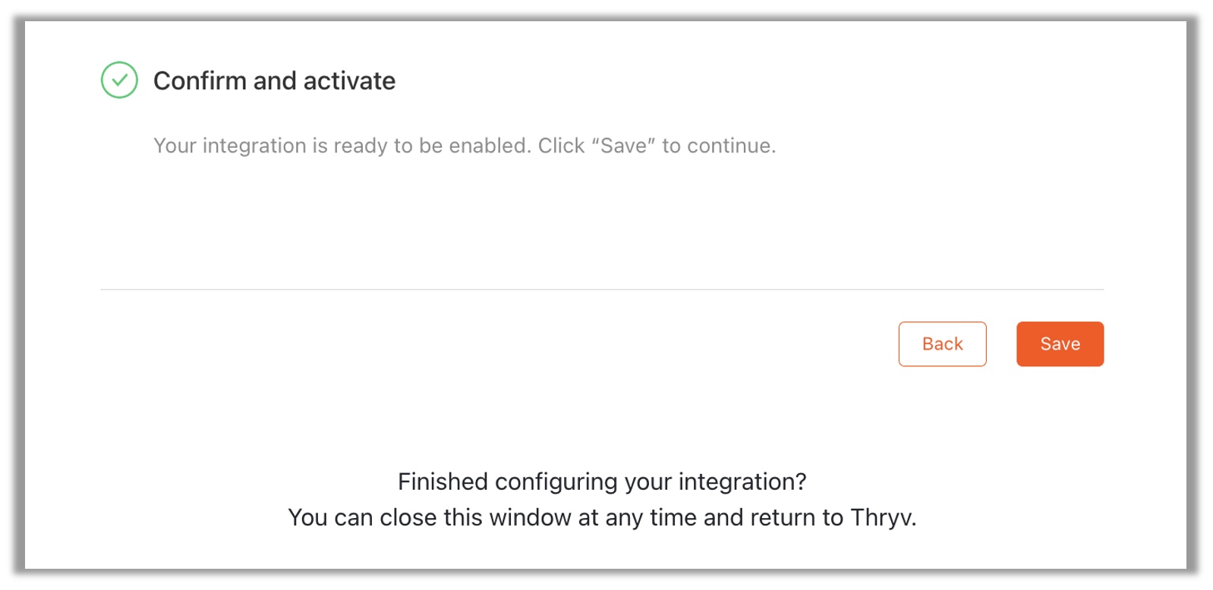Click the "Your integration is ready" description
This screenshot has height=590, width=1213.
coord(465,146)
